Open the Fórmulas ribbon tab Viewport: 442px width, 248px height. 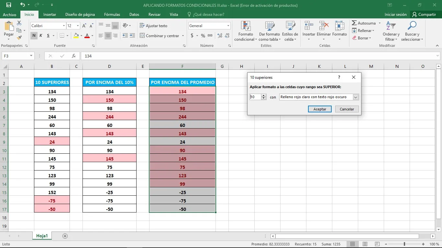tap(112, 15)
